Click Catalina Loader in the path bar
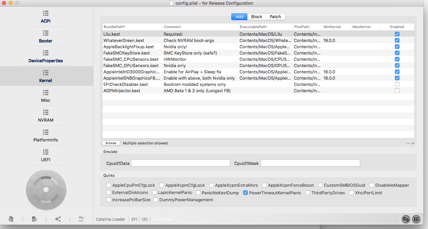 [111, 219]
